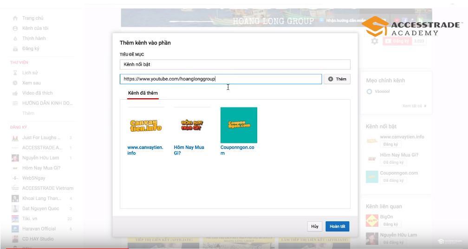Click the Khoai Lang Thang channel avatar icon
468x249 pixels.
tap(15, 198)
